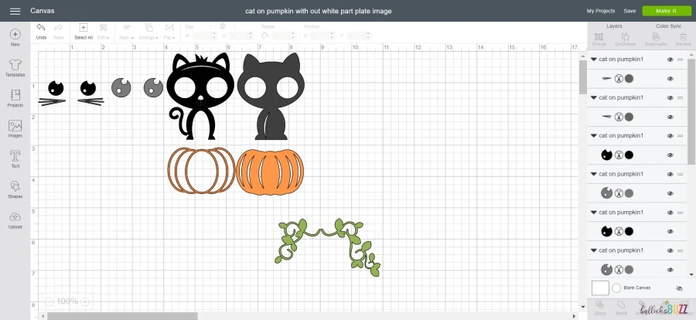The height and width of the screenshot is (320, 696).
Task: Click the Select All icon
Action: [x=84, y=28]
